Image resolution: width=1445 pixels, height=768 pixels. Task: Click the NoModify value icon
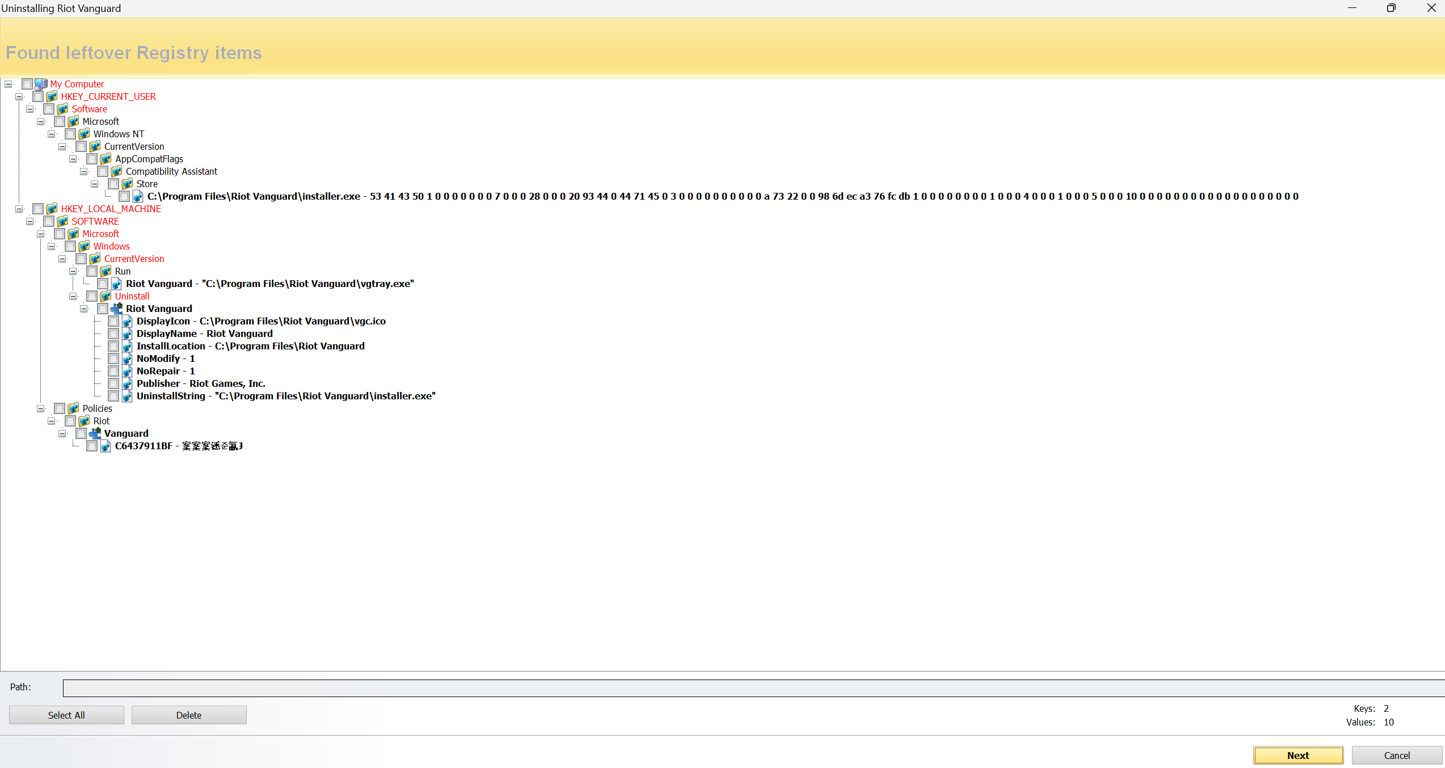(x=127, y=358)
